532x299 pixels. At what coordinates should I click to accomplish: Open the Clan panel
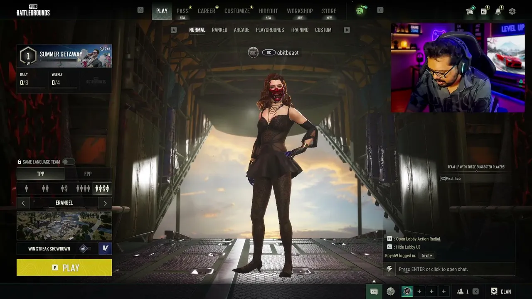[x=501, y=292]
